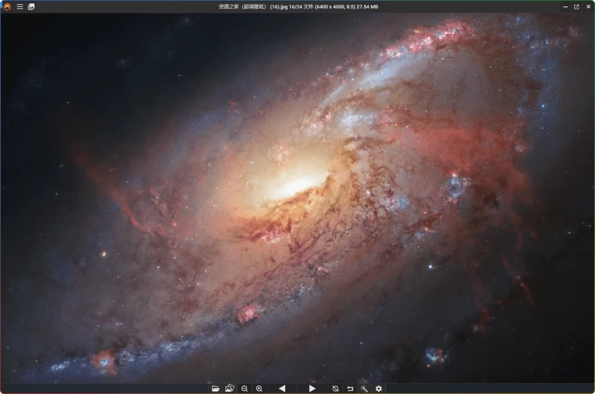Click the file name title text

point(296,6)
